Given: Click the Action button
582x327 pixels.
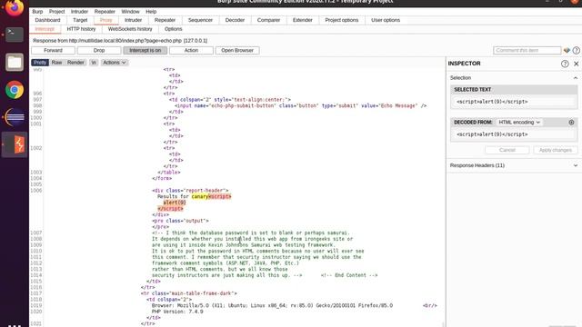Looking at the screenshot, I should 191,51.
